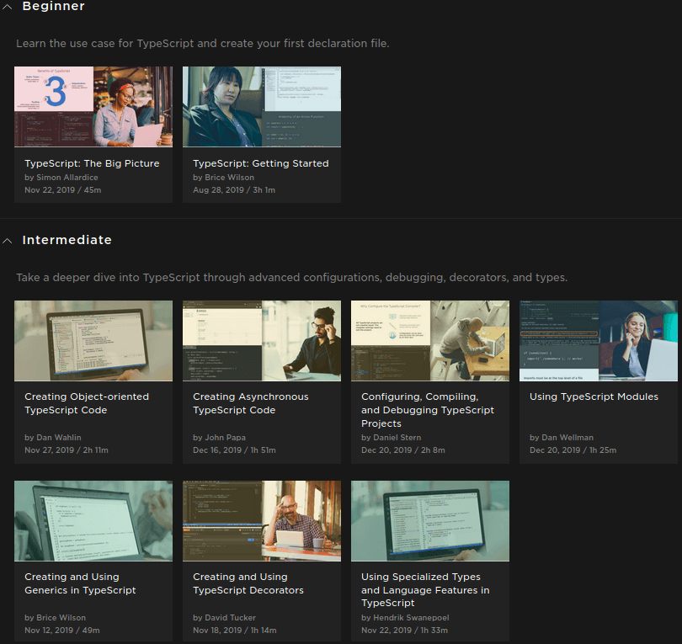The width and height of the screenshot is (682, 644).
Task: Open thumbnail for TypeScript: Getting Started
Action: (x=262, y=107)
